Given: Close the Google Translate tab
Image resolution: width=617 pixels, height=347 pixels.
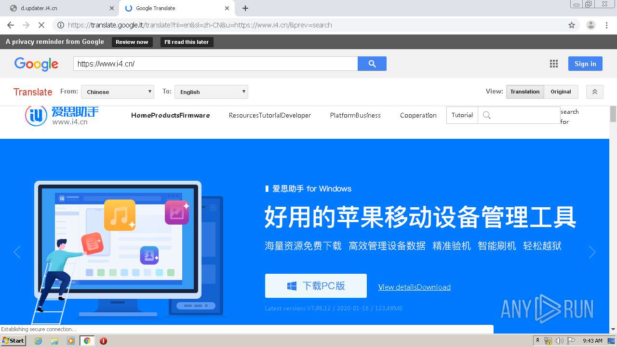Looking at the screenshot, I should (x=227, y=8).
